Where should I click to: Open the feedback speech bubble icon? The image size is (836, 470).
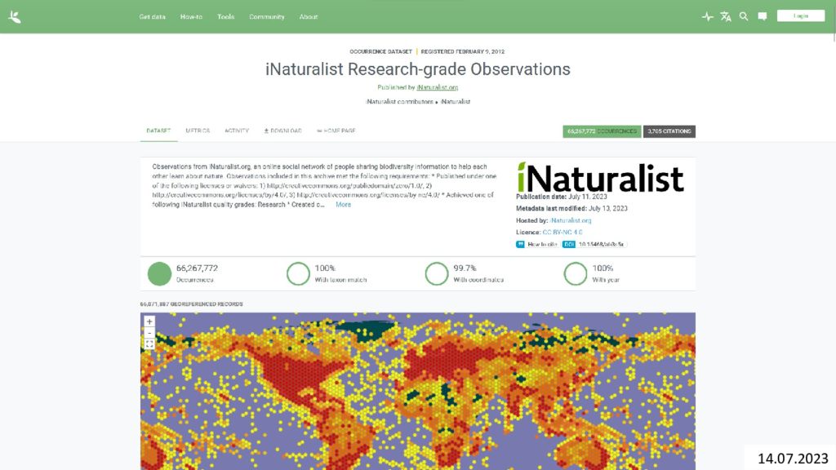pos(763,16)
